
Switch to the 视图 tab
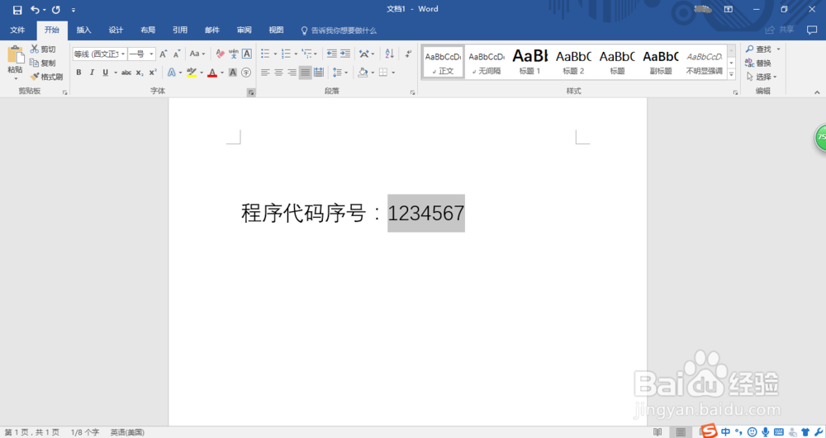(x=276, y=30)
